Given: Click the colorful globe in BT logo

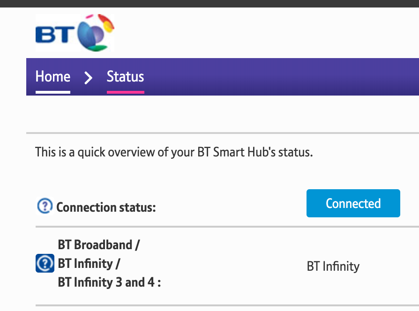Looking at the screenshot, I should click(x=96, y=32).
